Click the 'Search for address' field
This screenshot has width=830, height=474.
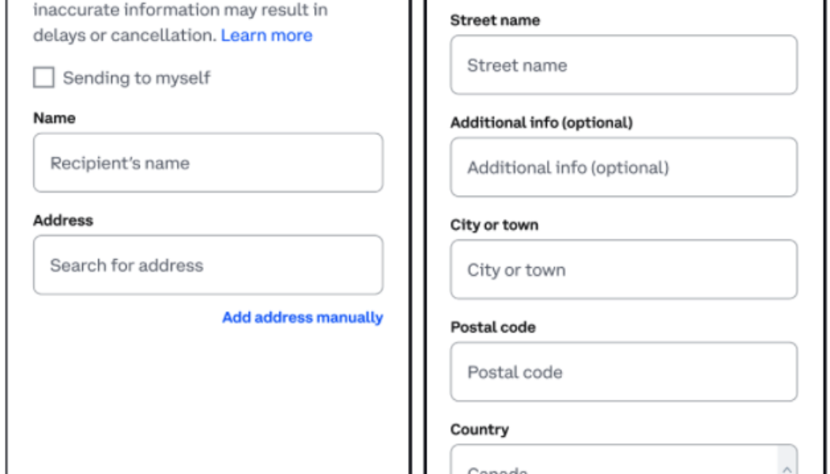208,265
